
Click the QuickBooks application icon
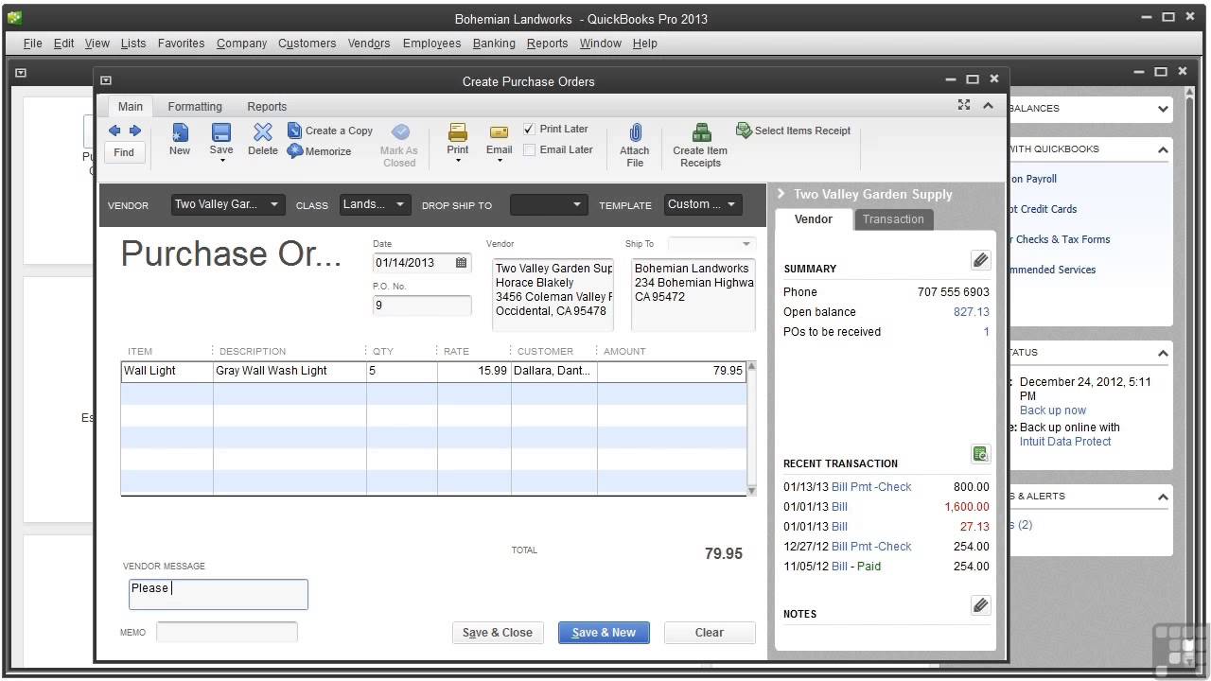[14, 18]
